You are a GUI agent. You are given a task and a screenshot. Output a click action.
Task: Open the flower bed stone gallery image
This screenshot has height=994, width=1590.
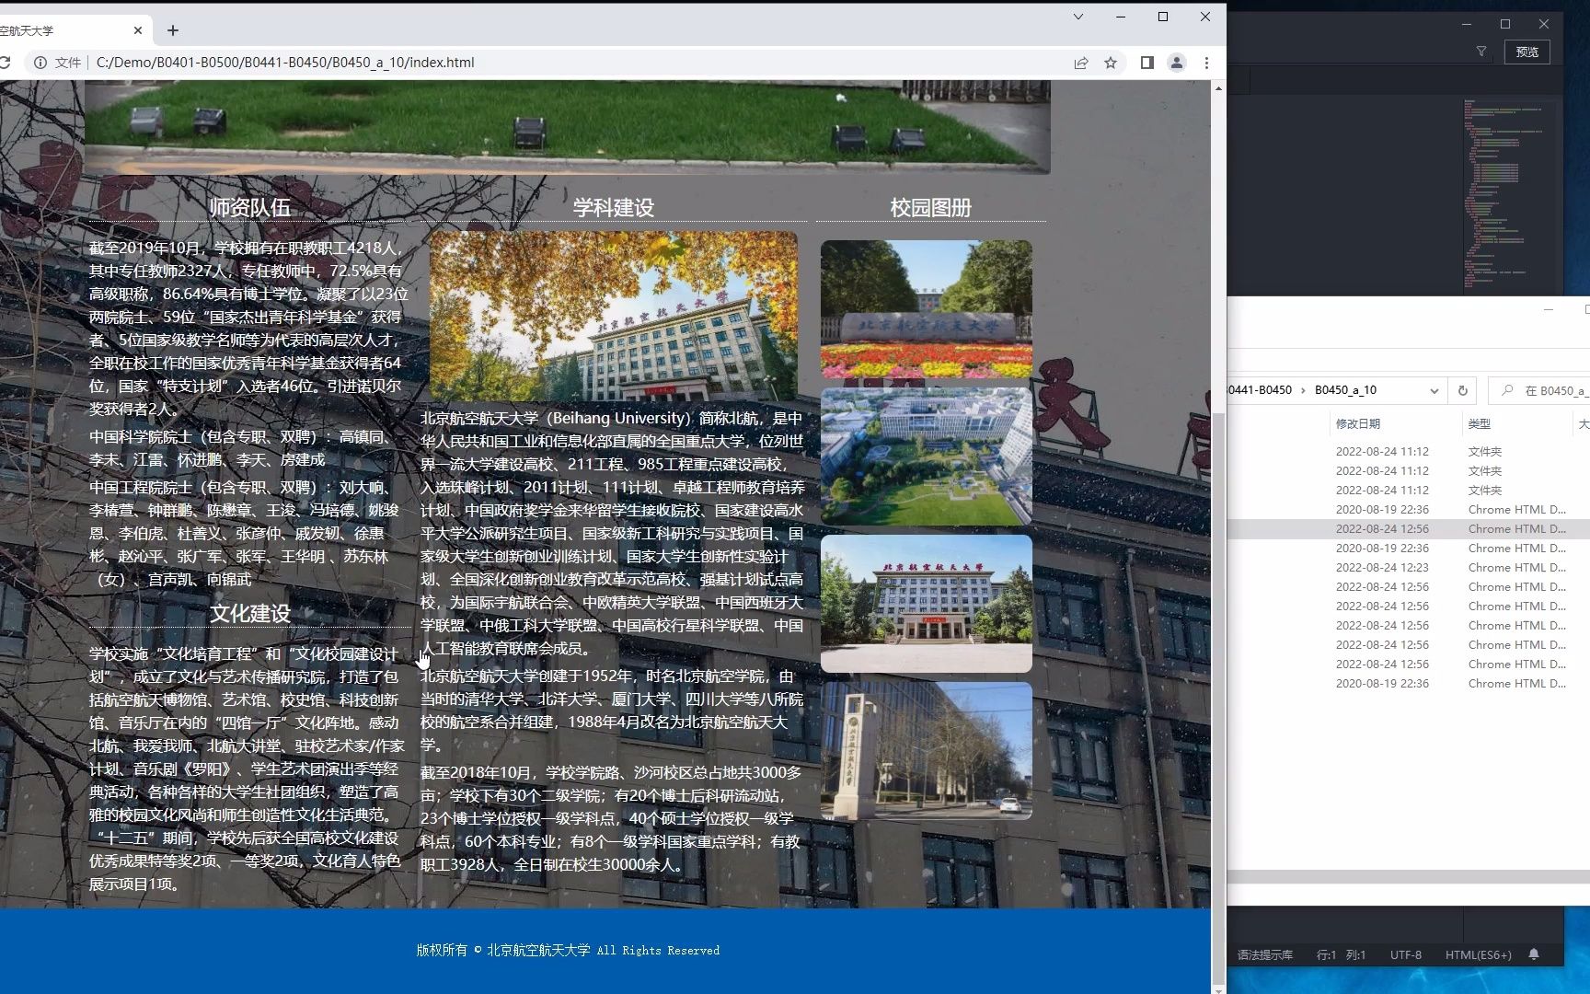(x=927, y=309)
